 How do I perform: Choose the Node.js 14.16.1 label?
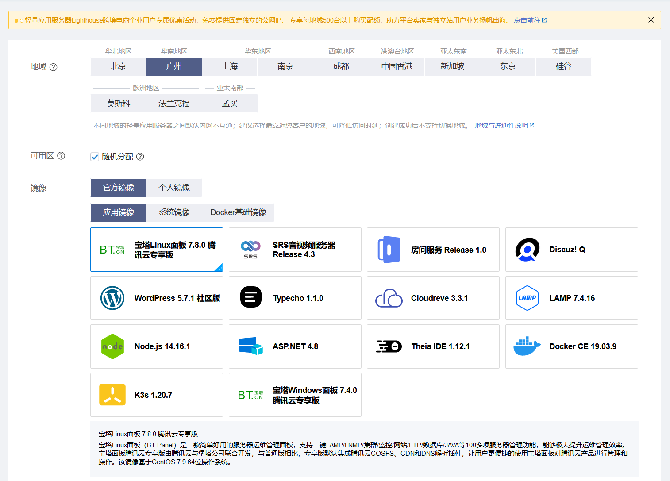pos(162,346)
